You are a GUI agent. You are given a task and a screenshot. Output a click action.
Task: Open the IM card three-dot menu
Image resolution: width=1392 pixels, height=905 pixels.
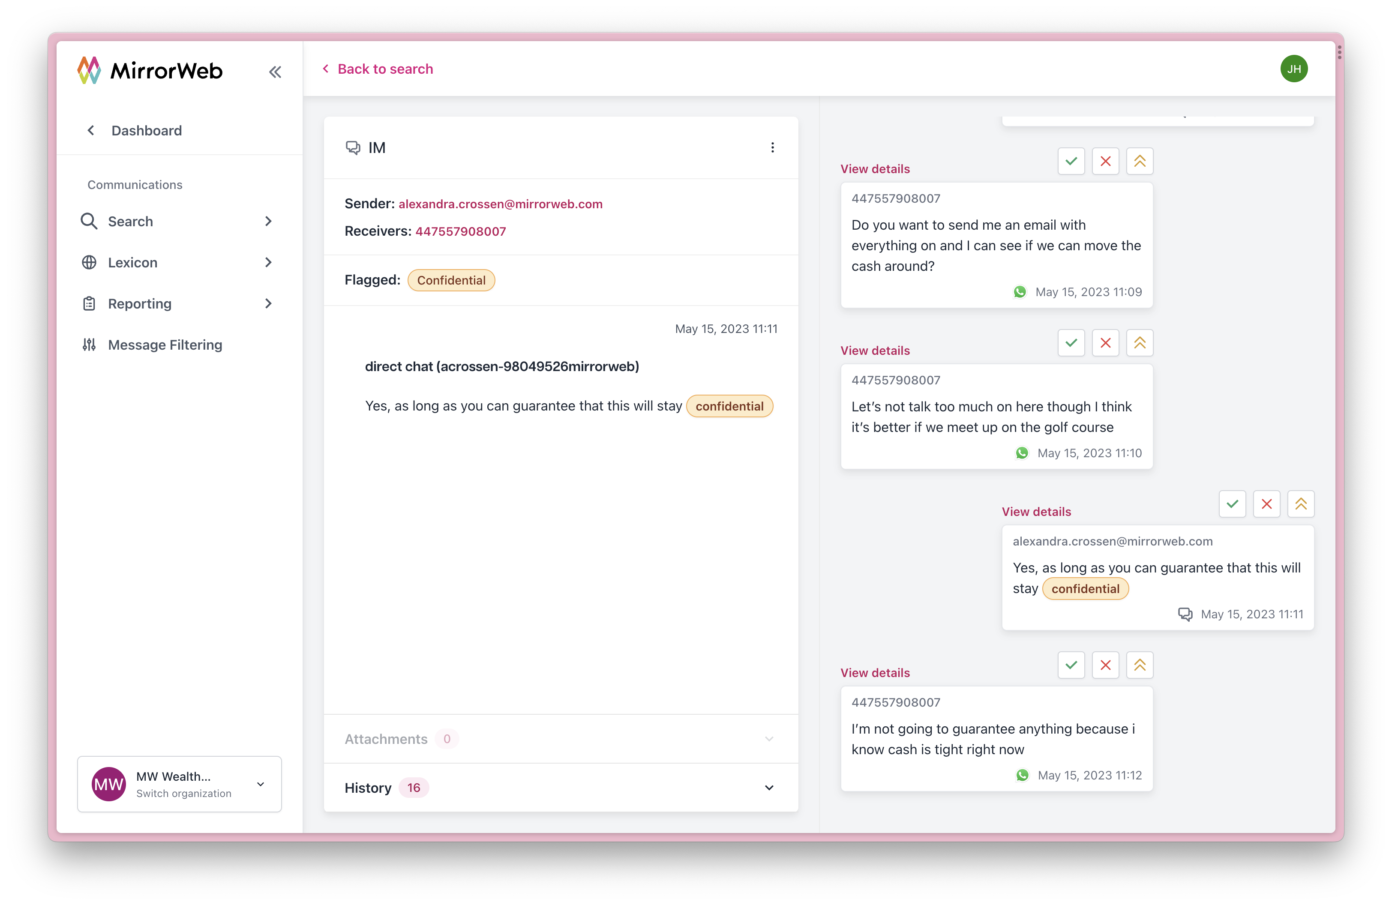click(772, 147)
